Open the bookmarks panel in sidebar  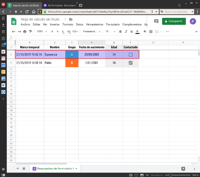(x=3, y=18)
